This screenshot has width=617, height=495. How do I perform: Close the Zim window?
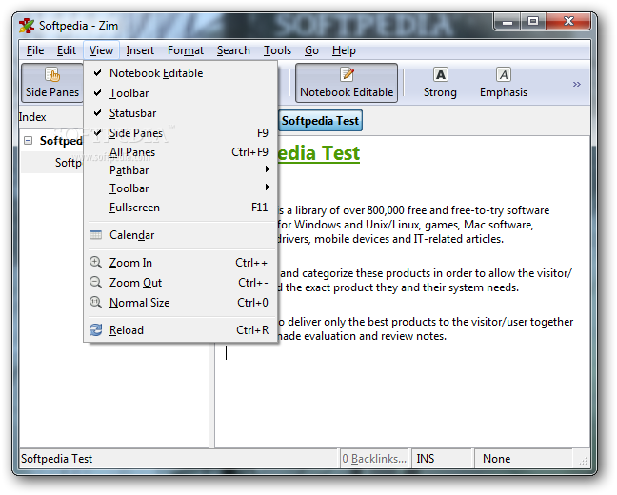(568, 22)
